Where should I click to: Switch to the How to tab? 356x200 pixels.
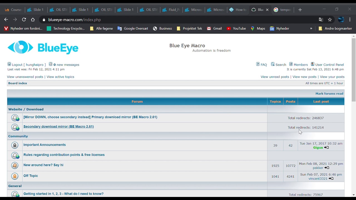[238, 10]
